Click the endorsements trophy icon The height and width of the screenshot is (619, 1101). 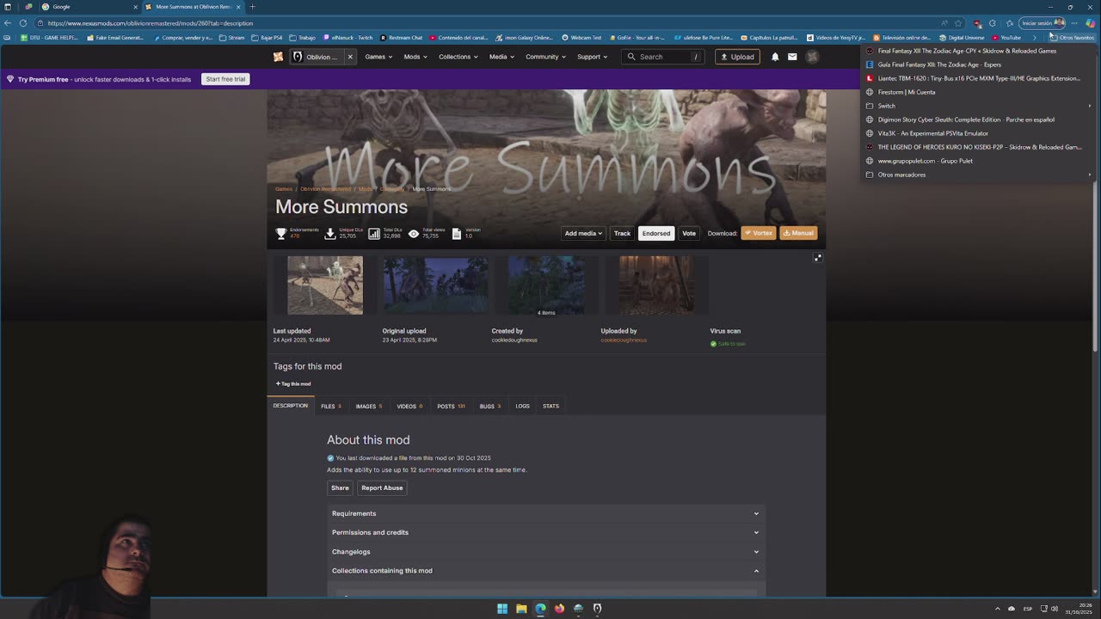click(280, 233)
